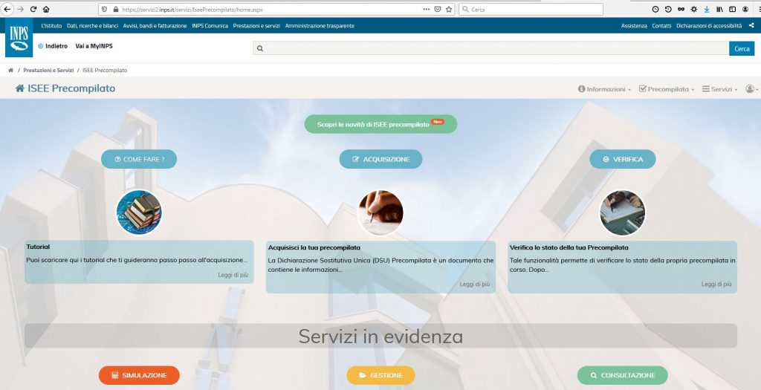Click the yellow GESTIONE button
This screenshot has height=390, width=761.
click(380, 375)
